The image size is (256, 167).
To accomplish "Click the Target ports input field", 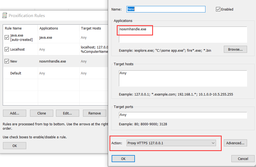I will tap(183, 115).
